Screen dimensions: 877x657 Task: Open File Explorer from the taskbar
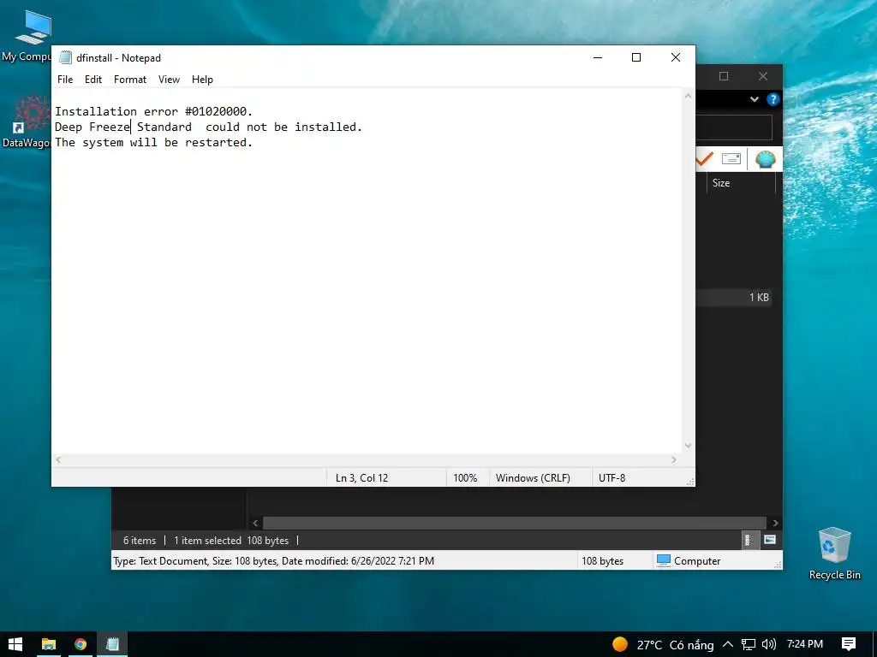pos(49,644)
